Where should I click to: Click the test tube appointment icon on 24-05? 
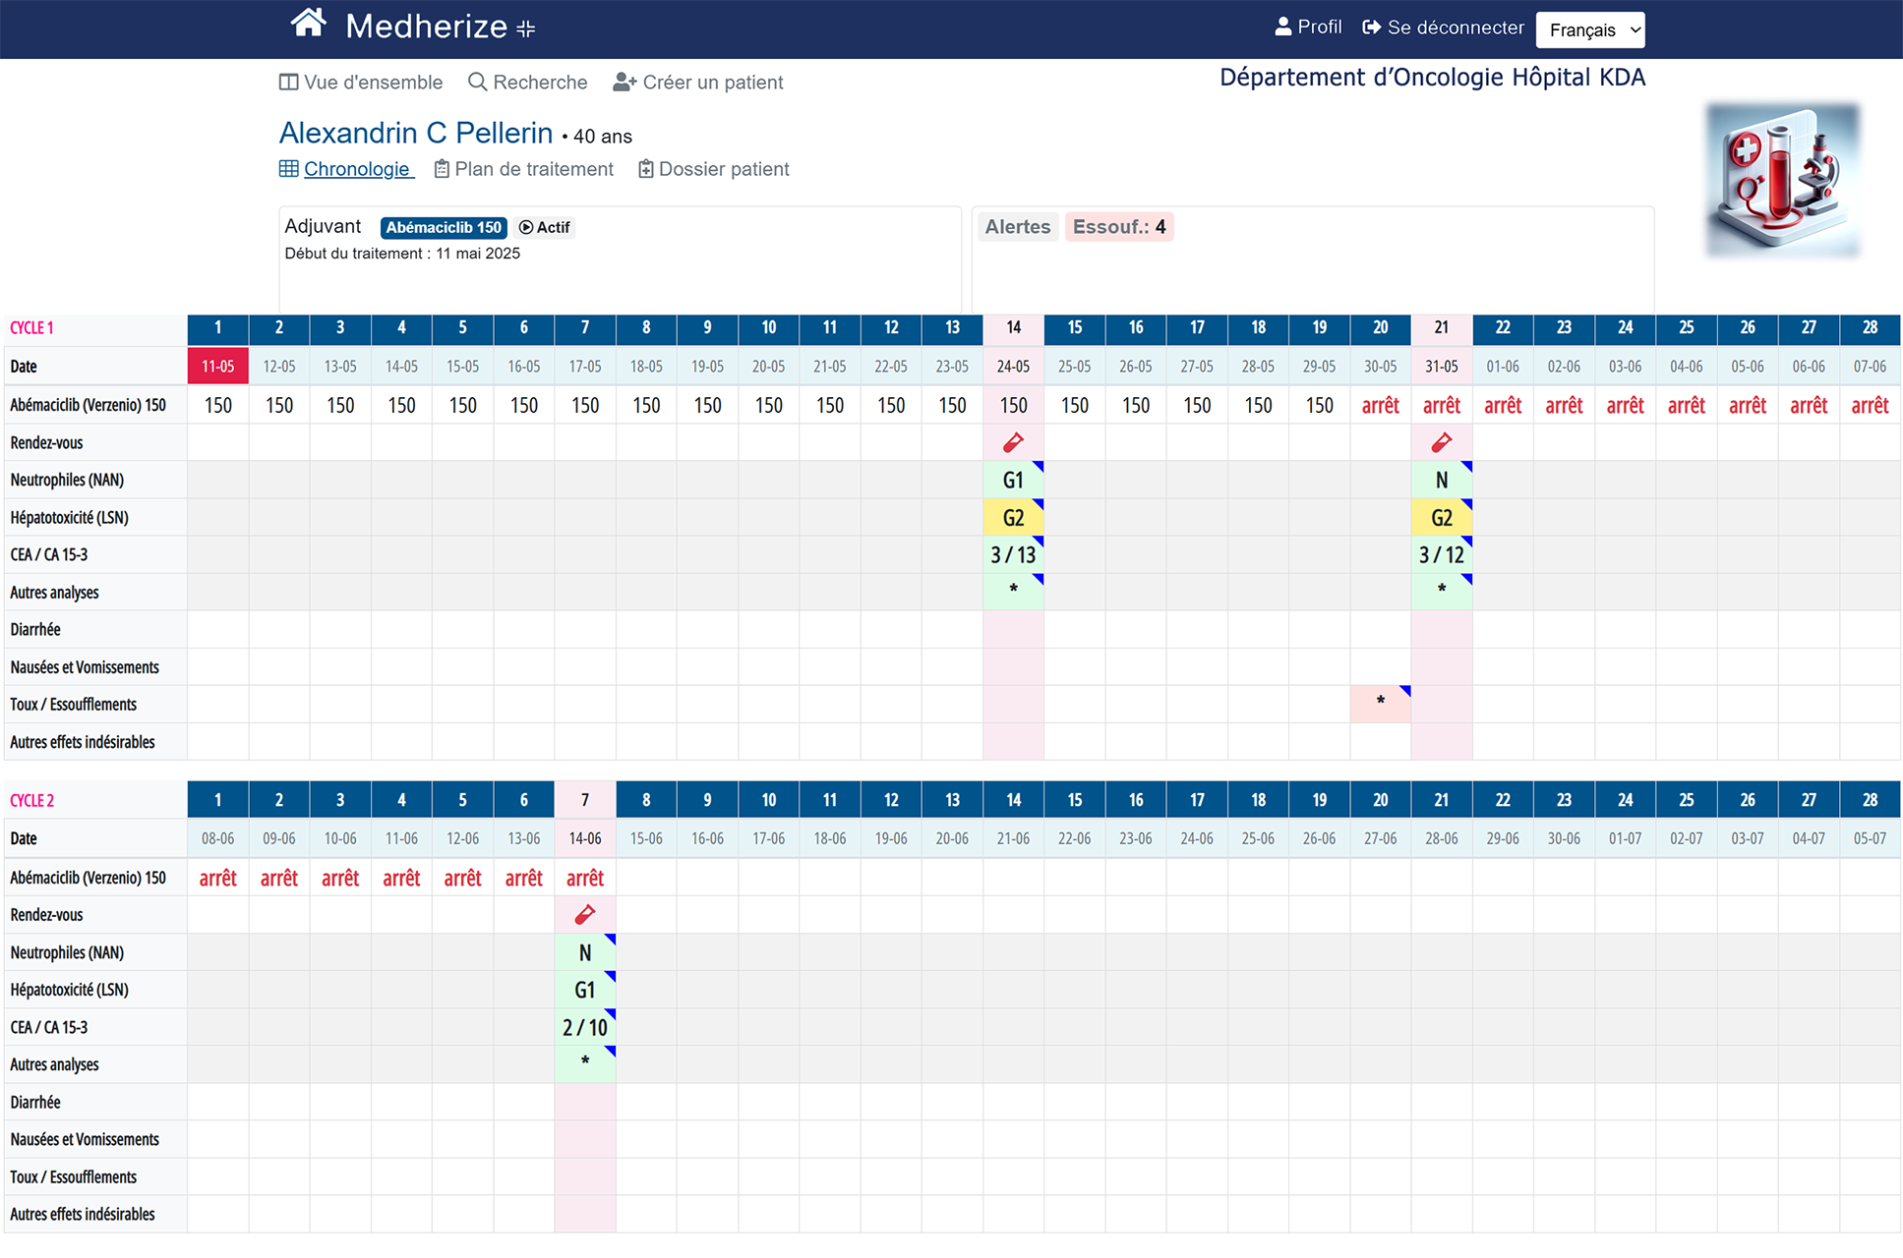[x=1013, y=443]
